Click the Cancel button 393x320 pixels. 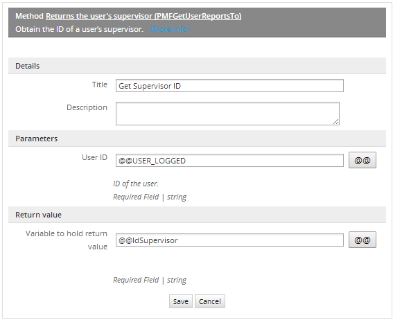tap(210, 301)
